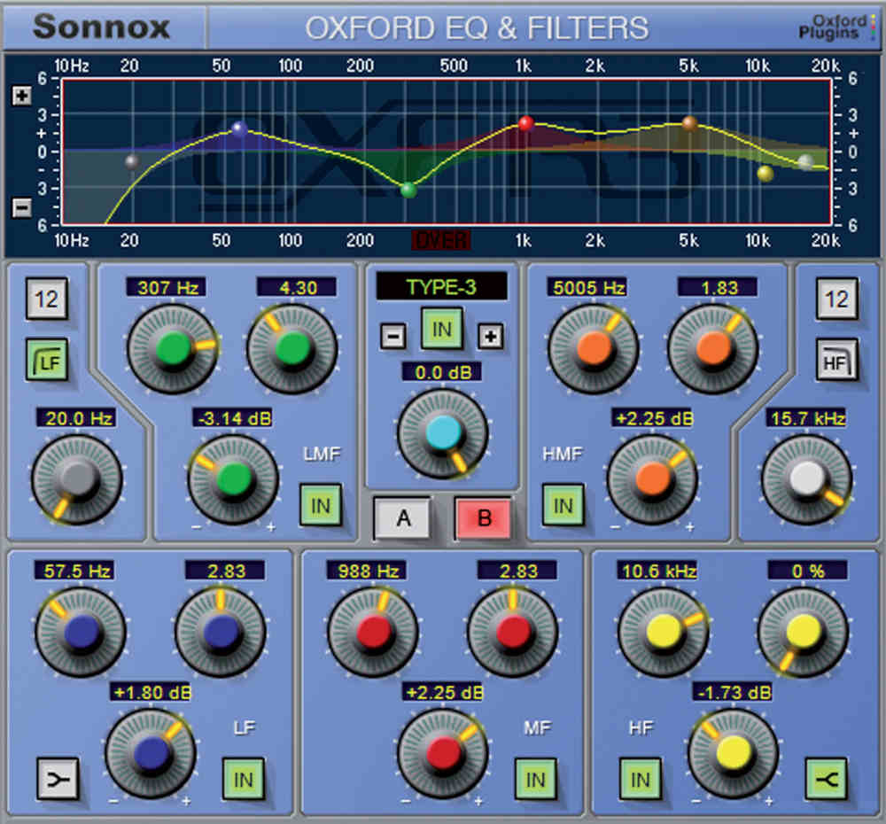Click the minus stepper to change EQ type
The width and height of the screenshot is (886, 824).
(393, 337)
